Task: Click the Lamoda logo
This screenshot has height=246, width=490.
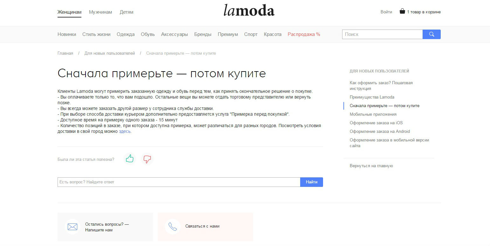Action: (x=249, y=10)
